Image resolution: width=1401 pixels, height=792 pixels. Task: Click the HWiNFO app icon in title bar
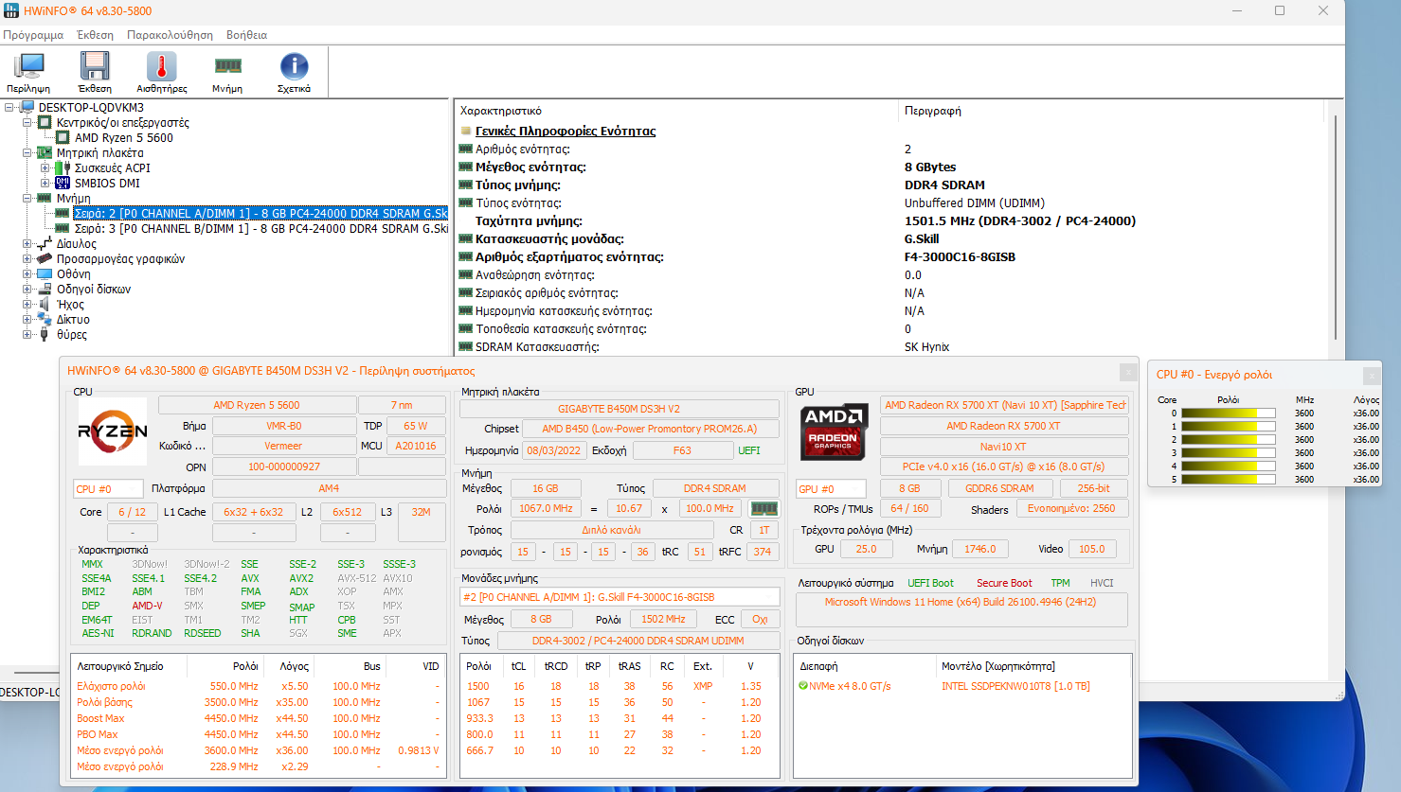pos(10,10)
